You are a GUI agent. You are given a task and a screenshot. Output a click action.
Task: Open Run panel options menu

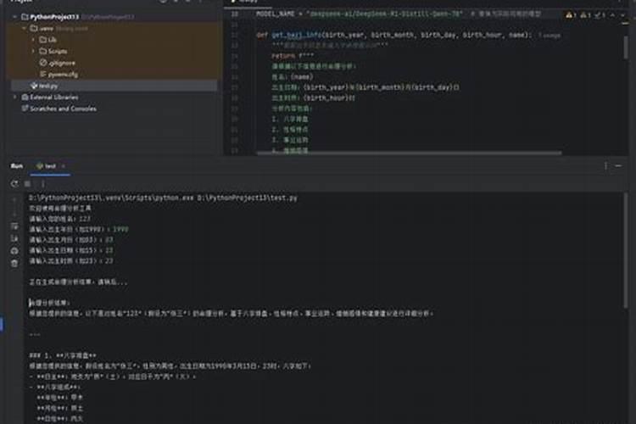605,166
